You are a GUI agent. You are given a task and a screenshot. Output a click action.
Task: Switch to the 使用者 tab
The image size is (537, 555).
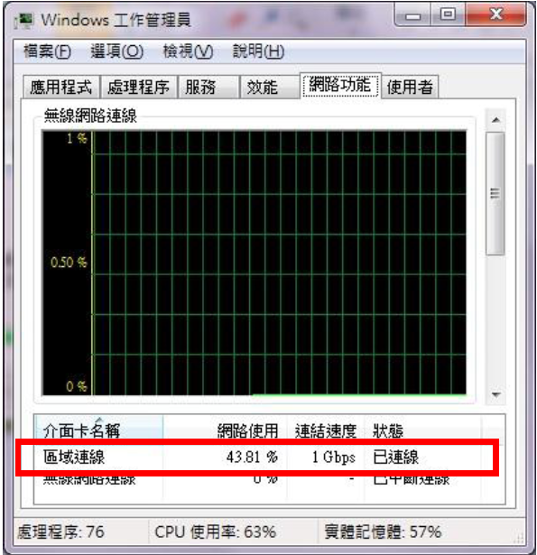click(410, 87)
